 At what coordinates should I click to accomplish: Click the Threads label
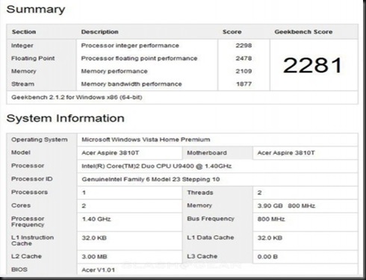coord(200,193)
